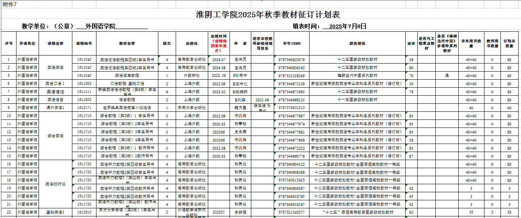Image resolution: width=521 pixels, height=218 pixels.
Task: Click the 语音教程 textbook name cell
Action: pos(127,100)
